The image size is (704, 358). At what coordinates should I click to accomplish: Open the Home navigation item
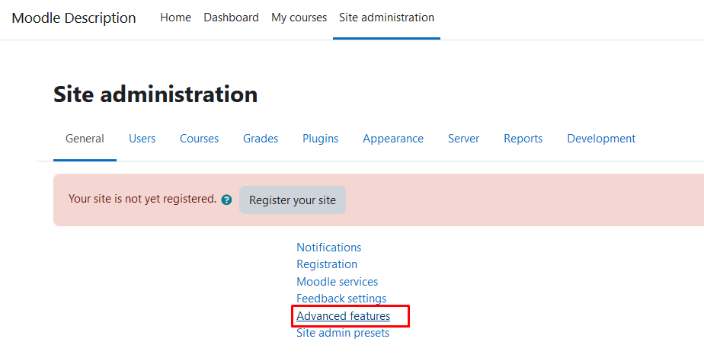coord(175,18)
